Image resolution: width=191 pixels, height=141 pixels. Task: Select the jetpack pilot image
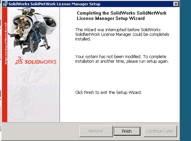pos(33,31)
